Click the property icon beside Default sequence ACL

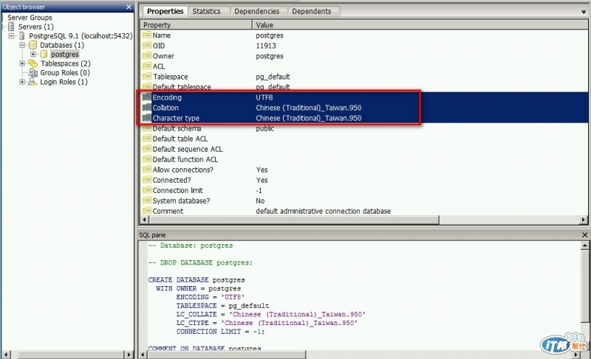click(146, 149)
